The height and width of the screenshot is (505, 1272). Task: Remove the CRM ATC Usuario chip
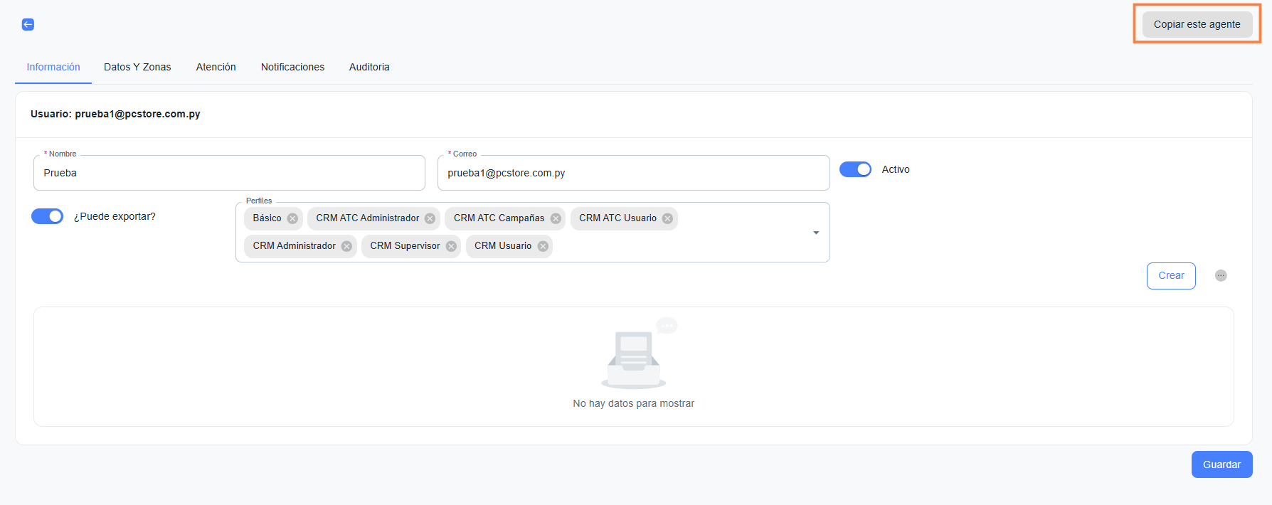point(667,218)
